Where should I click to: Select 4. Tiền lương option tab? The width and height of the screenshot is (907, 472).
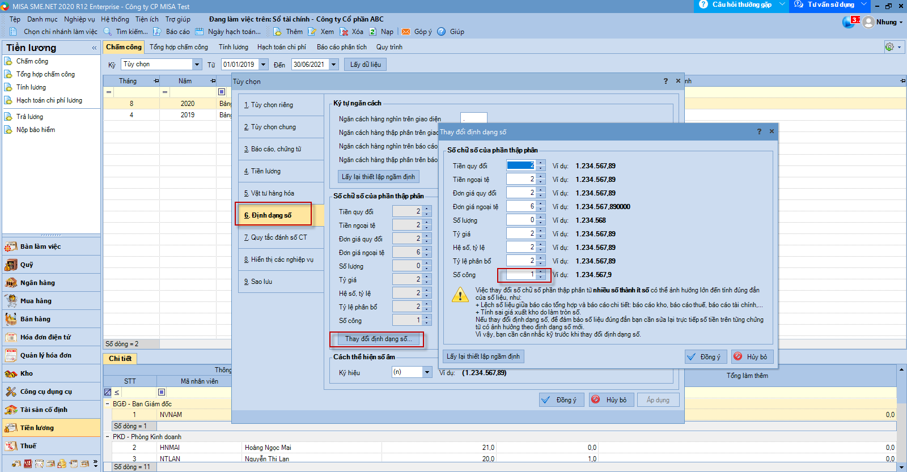[280, 171]
